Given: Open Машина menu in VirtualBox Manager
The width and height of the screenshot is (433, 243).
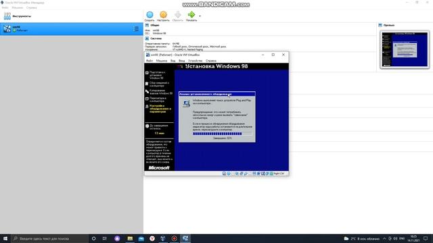Looking at the screenshot, I should pyautogui.click(x=17, y=7).
